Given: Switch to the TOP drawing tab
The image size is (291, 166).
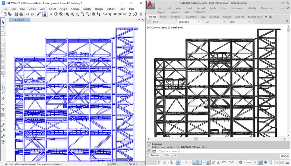Looking at the screenshot, I should [x=207, y=22].
